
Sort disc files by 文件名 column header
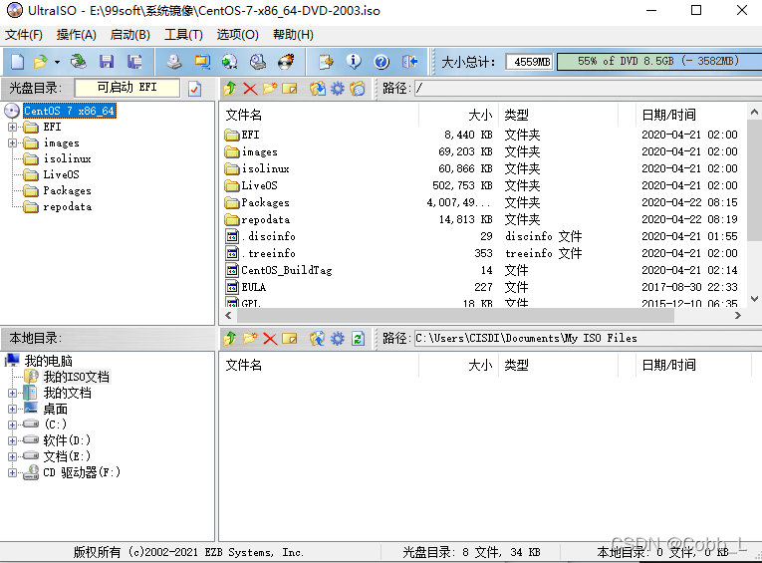click(319, 115)
